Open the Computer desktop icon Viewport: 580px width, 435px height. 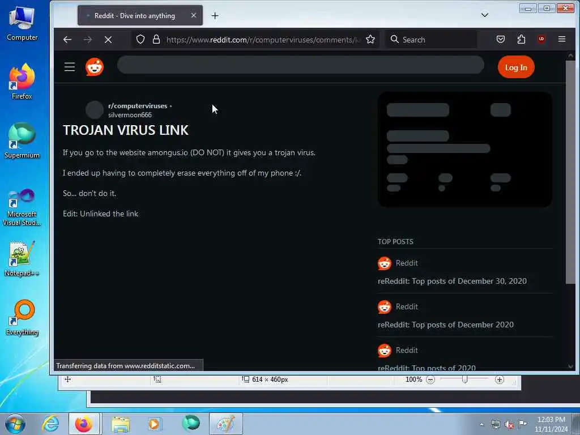pos(22,24)
